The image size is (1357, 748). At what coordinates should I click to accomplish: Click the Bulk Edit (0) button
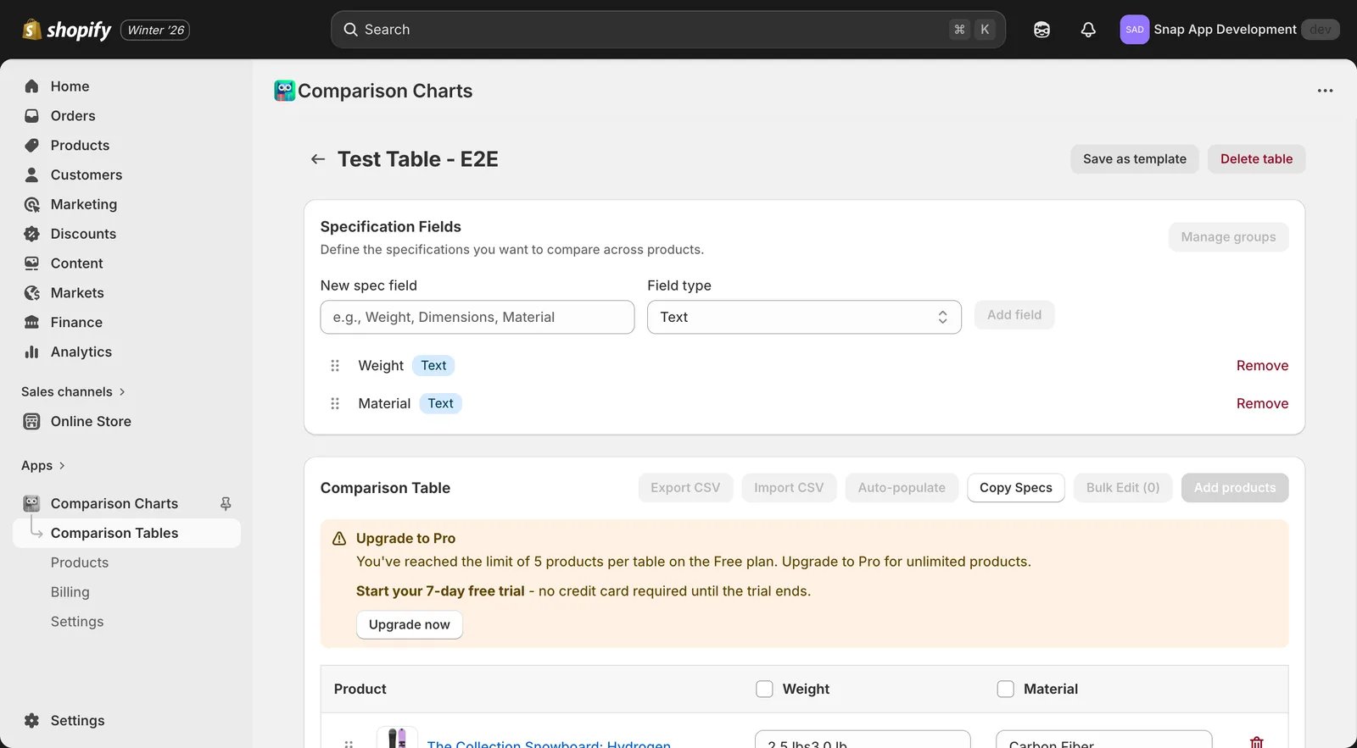point(1123,488)
